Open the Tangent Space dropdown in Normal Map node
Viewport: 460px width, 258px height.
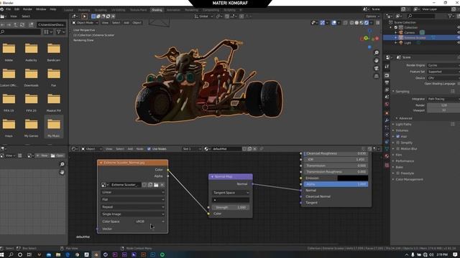tap(231, 193)
